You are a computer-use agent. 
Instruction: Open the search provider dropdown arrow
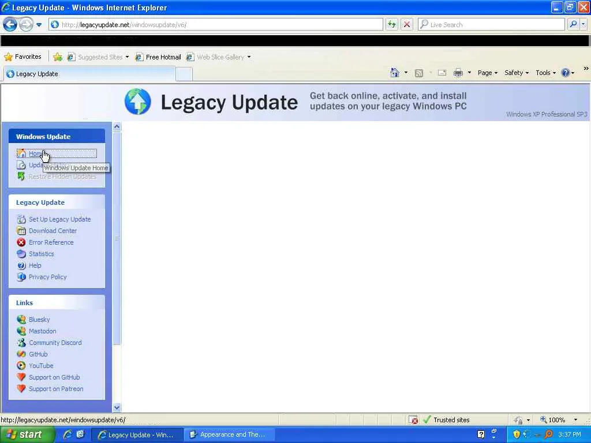tap(583, 24)
